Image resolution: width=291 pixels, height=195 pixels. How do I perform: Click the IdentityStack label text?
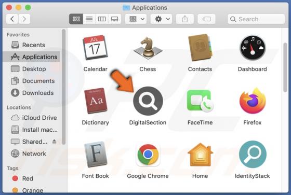pos(253,176)
